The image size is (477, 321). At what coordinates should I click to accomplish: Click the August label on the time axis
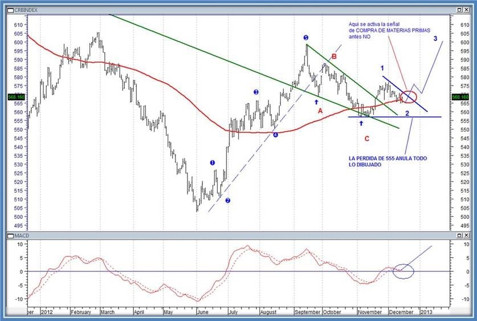(x=268, y=312)
